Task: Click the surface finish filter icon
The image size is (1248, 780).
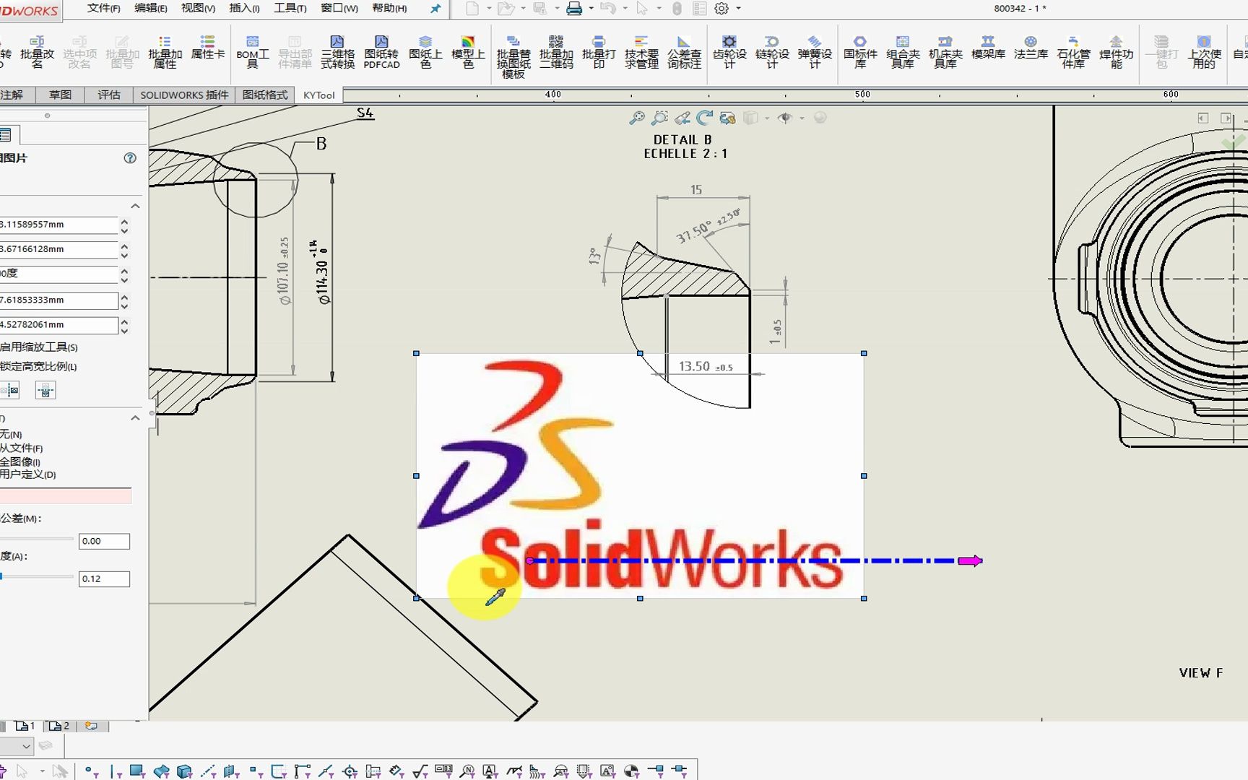Action: click(420, 771)
